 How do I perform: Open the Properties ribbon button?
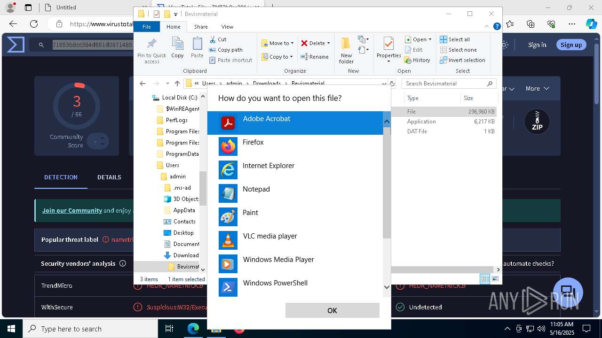click(388, 50)
